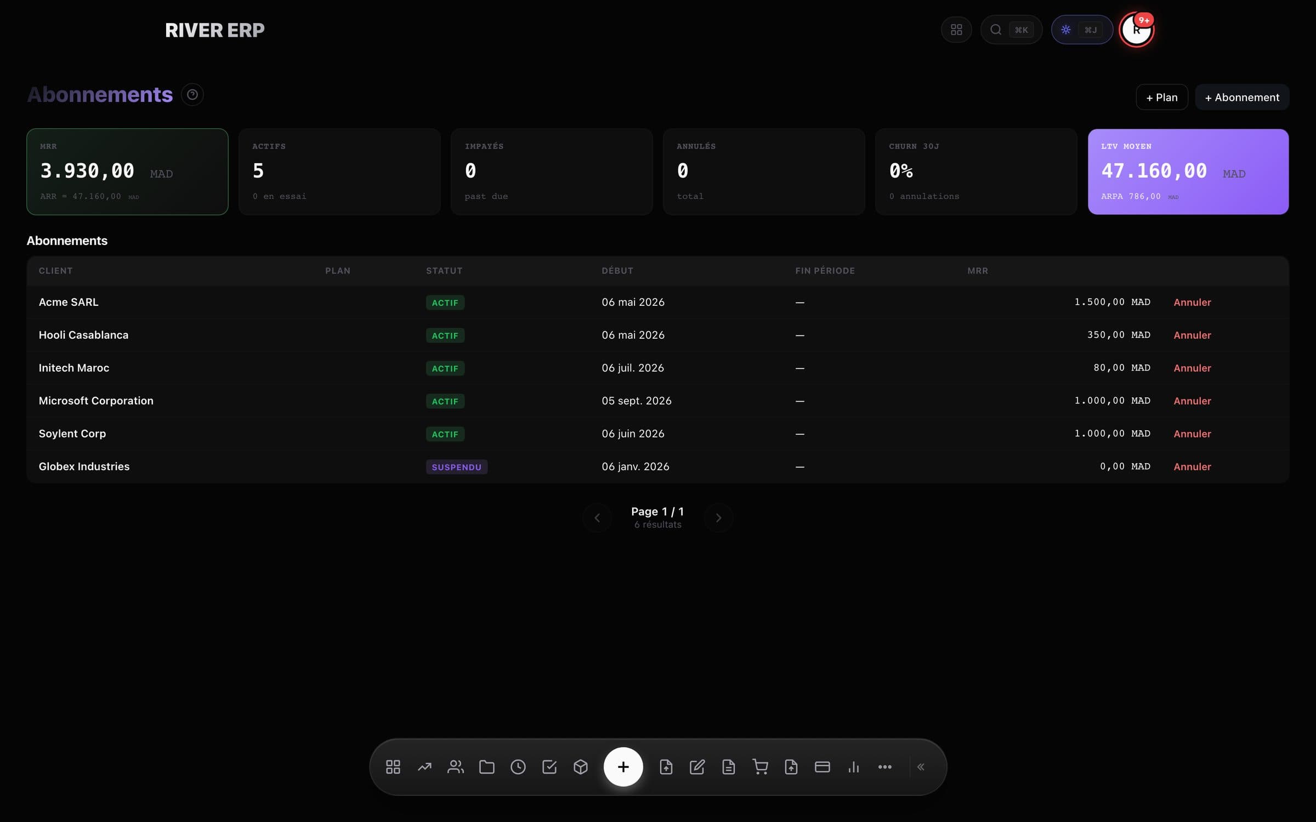Click the round white plus button
This screenshot has width=1316, height=822.
(x=623, y=767)
